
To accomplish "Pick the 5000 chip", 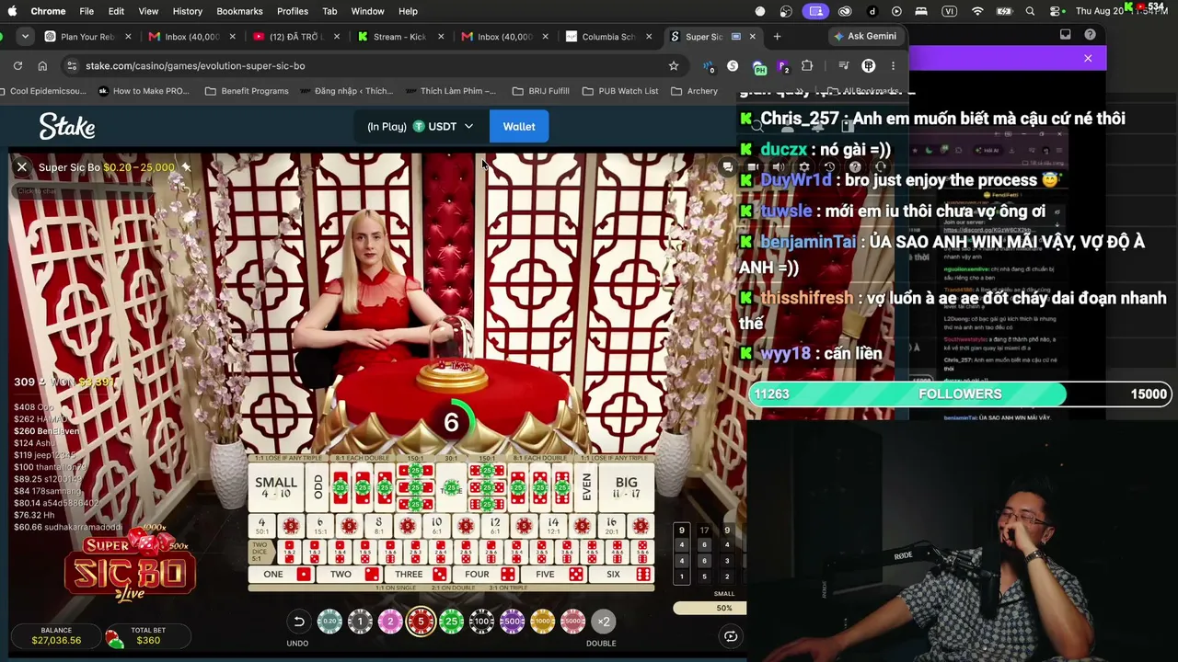I will point(572,622).
